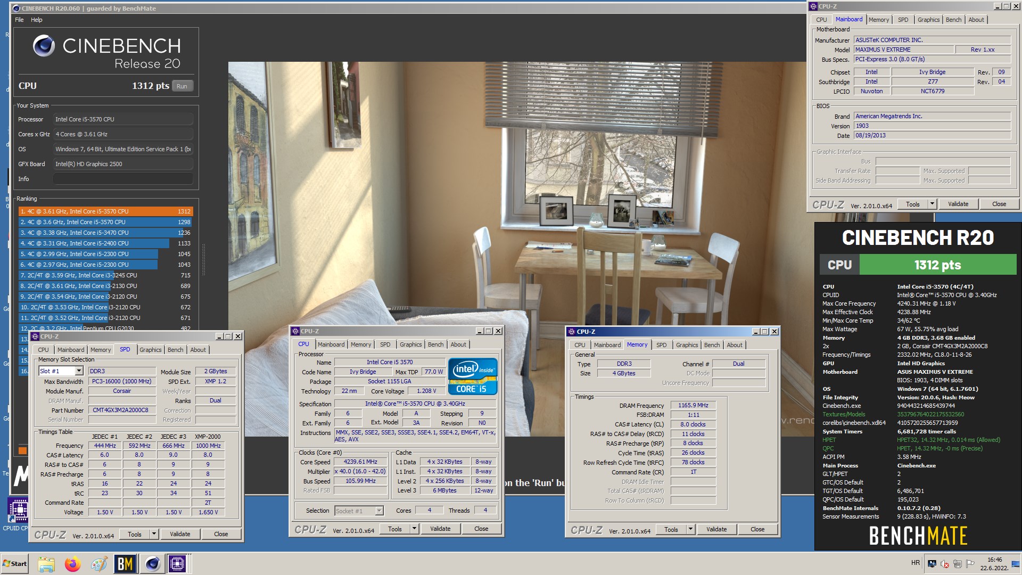Viewport: 1022px width, 575px height.
Task: Click the Run button next to CPU score
Action: 182,86
